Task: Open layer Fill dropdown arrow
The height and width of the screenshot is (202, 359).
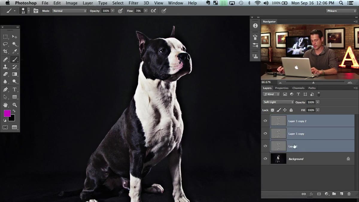Action: pos(318,110)
